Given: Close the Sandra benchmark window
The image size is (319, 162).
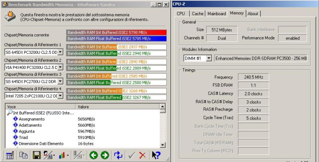Looking at the screenshot, I should coord(166,4).
